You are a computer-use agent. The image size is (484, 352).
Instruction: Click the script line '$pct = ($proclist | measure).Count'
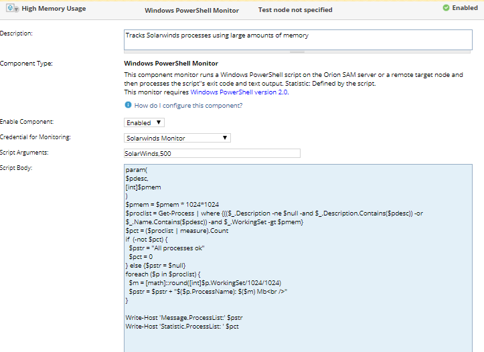[x=177, y=231]
